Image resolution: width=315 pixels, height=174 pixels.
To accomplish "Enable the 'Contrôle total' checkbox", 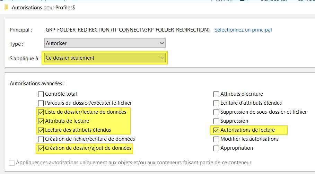I will [41, 94].
